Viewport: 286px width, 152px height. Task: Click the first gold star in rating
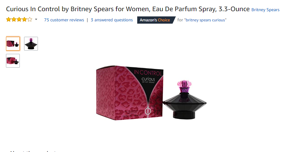pos(9,19)
